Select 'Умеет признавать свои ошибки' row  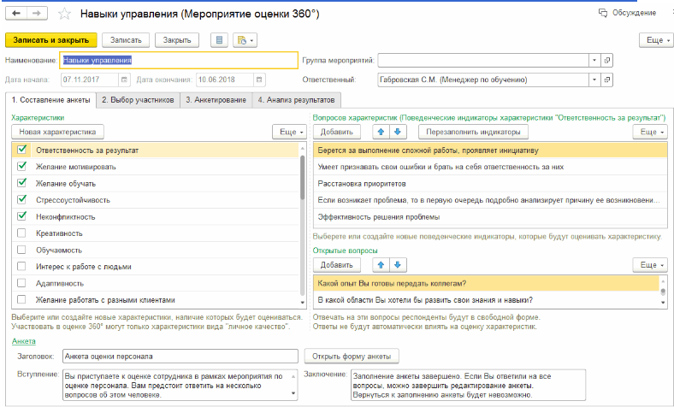(x=490, y=167)
